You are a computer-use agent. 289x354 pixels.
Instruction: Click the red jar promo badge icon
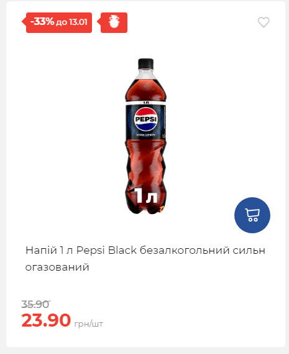coord(114,22)
